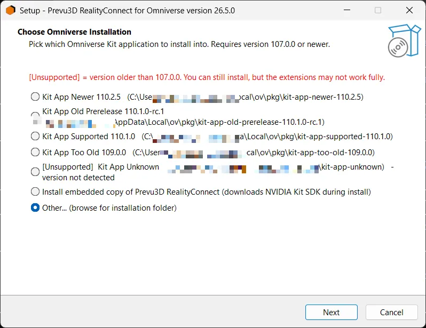Screen dimensions: 426x328
Task: Click the Cancel button
Action: [x=391, y=312]
